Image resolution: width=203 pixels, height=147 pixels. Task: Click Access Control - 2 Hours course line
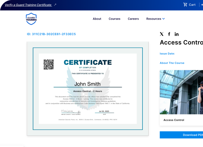(x=88, y=91)
